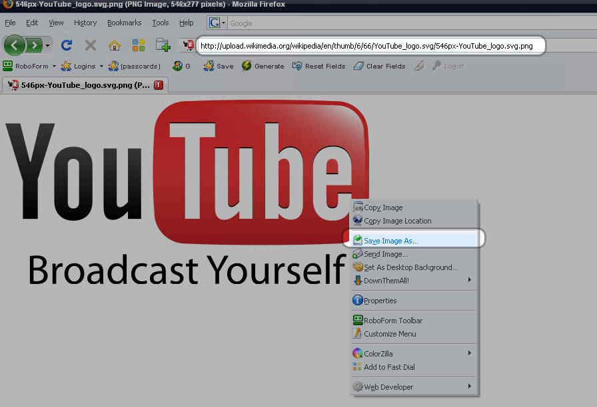Click the green Back navigation button
This screenshot has width=597, height=407.
click(x=15, y=45)
